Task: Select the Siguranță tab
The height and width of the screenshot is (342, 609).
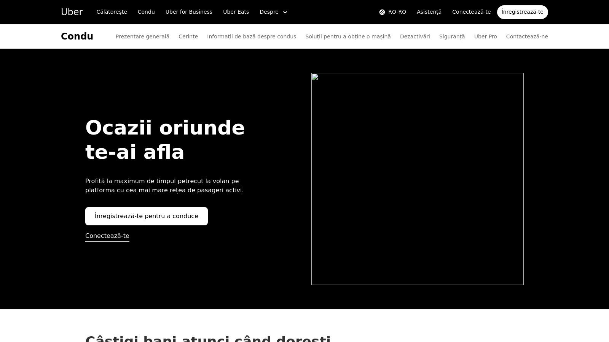Action: [452, 36]
